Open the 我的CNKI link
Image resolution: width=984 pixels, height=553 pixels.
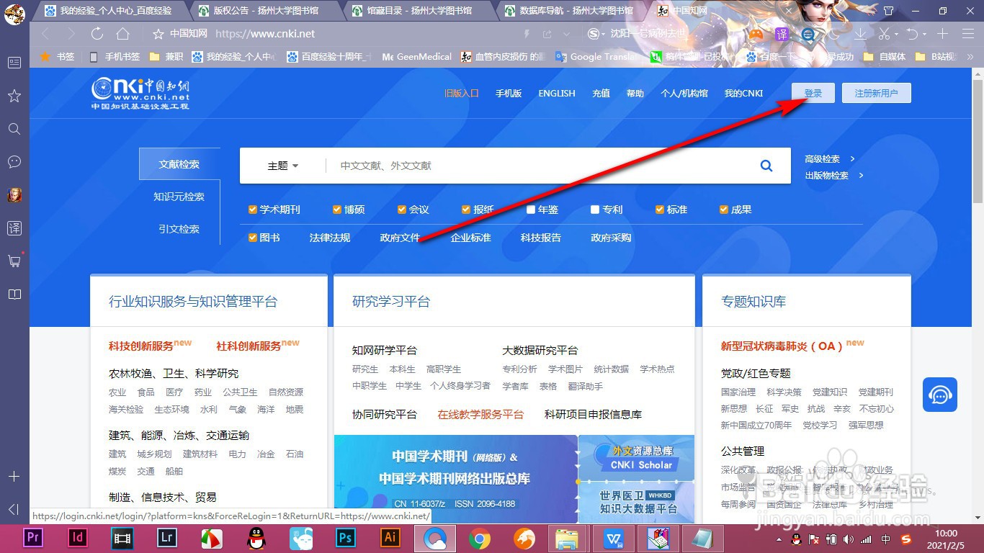tap(743, 93)
